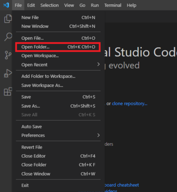Viewport: 177px width, 192px height.
Task: Select Open Workspace... menu entry
Action: (x=58, y=56)
